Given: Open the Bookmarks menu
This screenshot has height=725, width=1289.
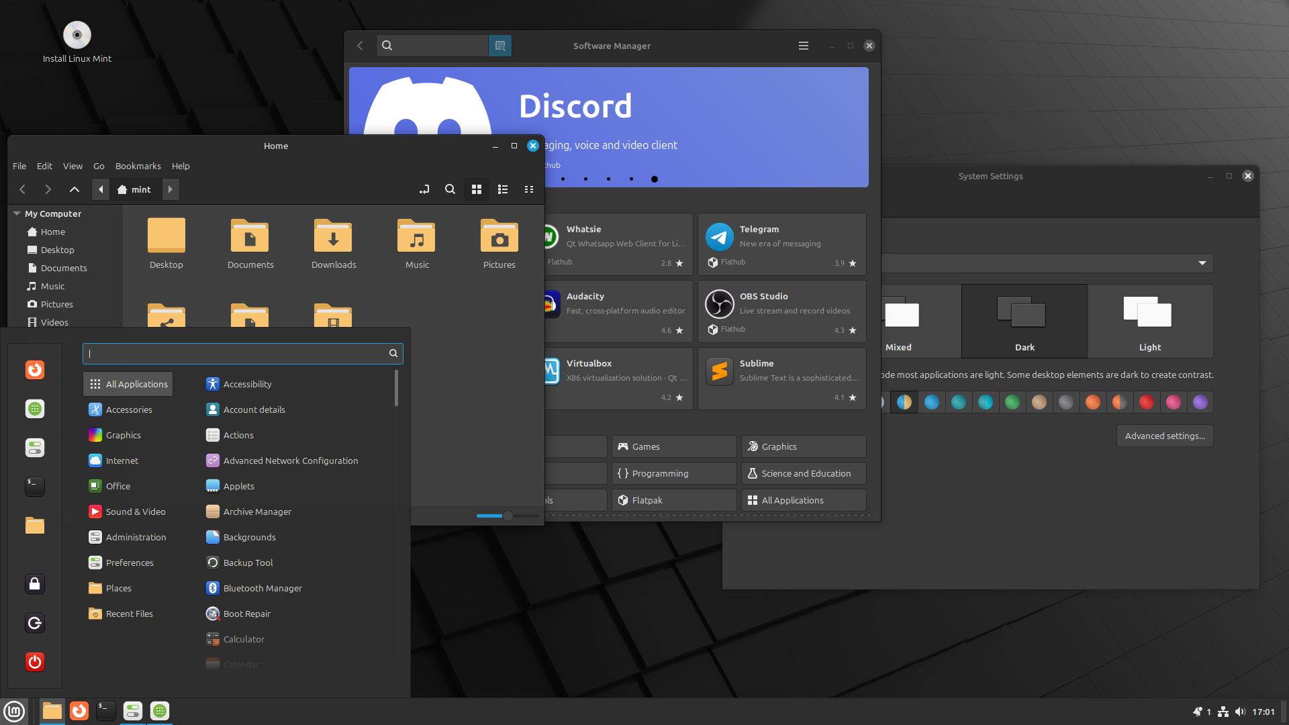Looking at the screenshot, I should click(138, 166).
